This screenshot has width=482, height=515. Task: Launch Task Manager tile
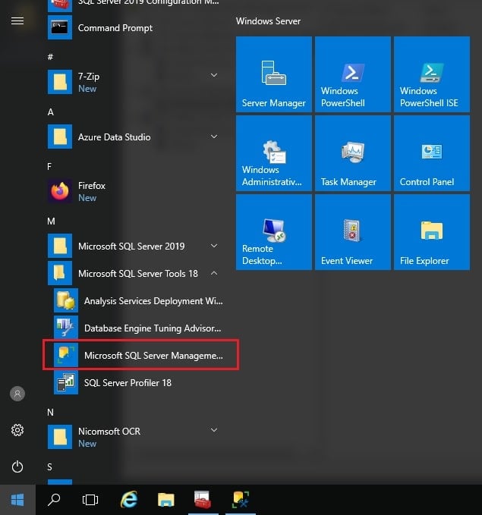(x=352, y=153)
